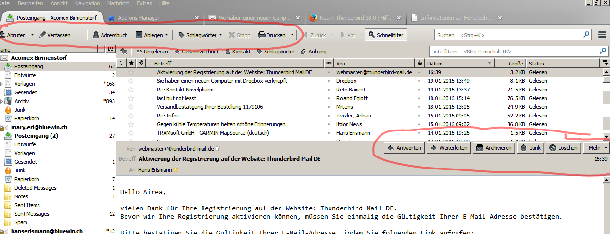The height and width of the screenshot is (234, 610).
Task: Open the Deleted Messages folder
Action: coord(58,188)
